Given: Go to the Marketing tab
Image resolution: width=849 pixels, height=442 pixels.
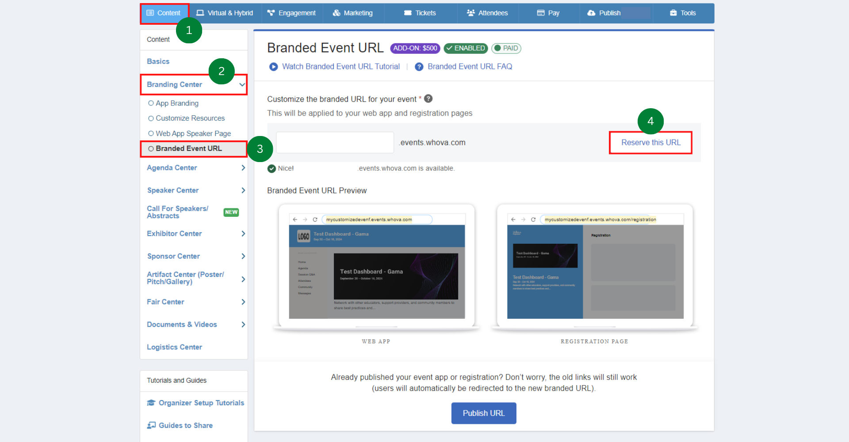Looking at the screenshot, I should [353, 13].
